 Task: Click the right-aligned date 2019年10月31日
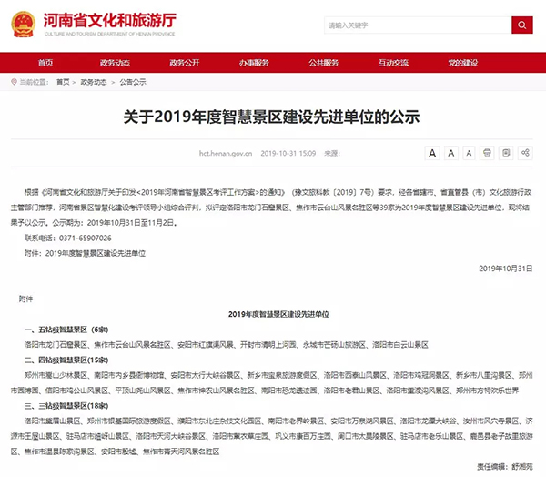coord(506,269)
